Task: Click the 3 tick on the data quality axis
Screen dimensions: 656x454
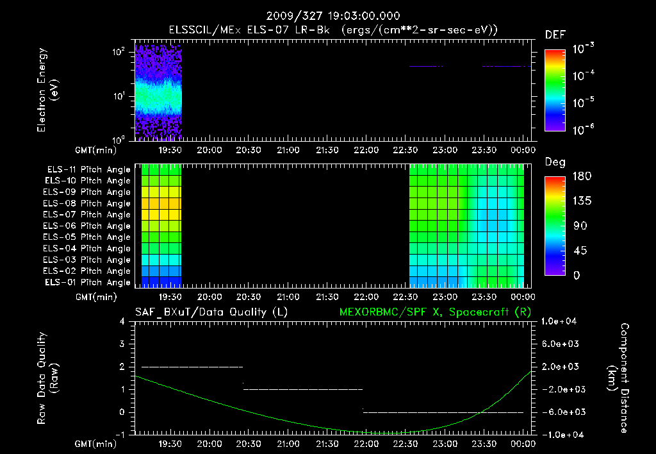Action: [122, 344]
